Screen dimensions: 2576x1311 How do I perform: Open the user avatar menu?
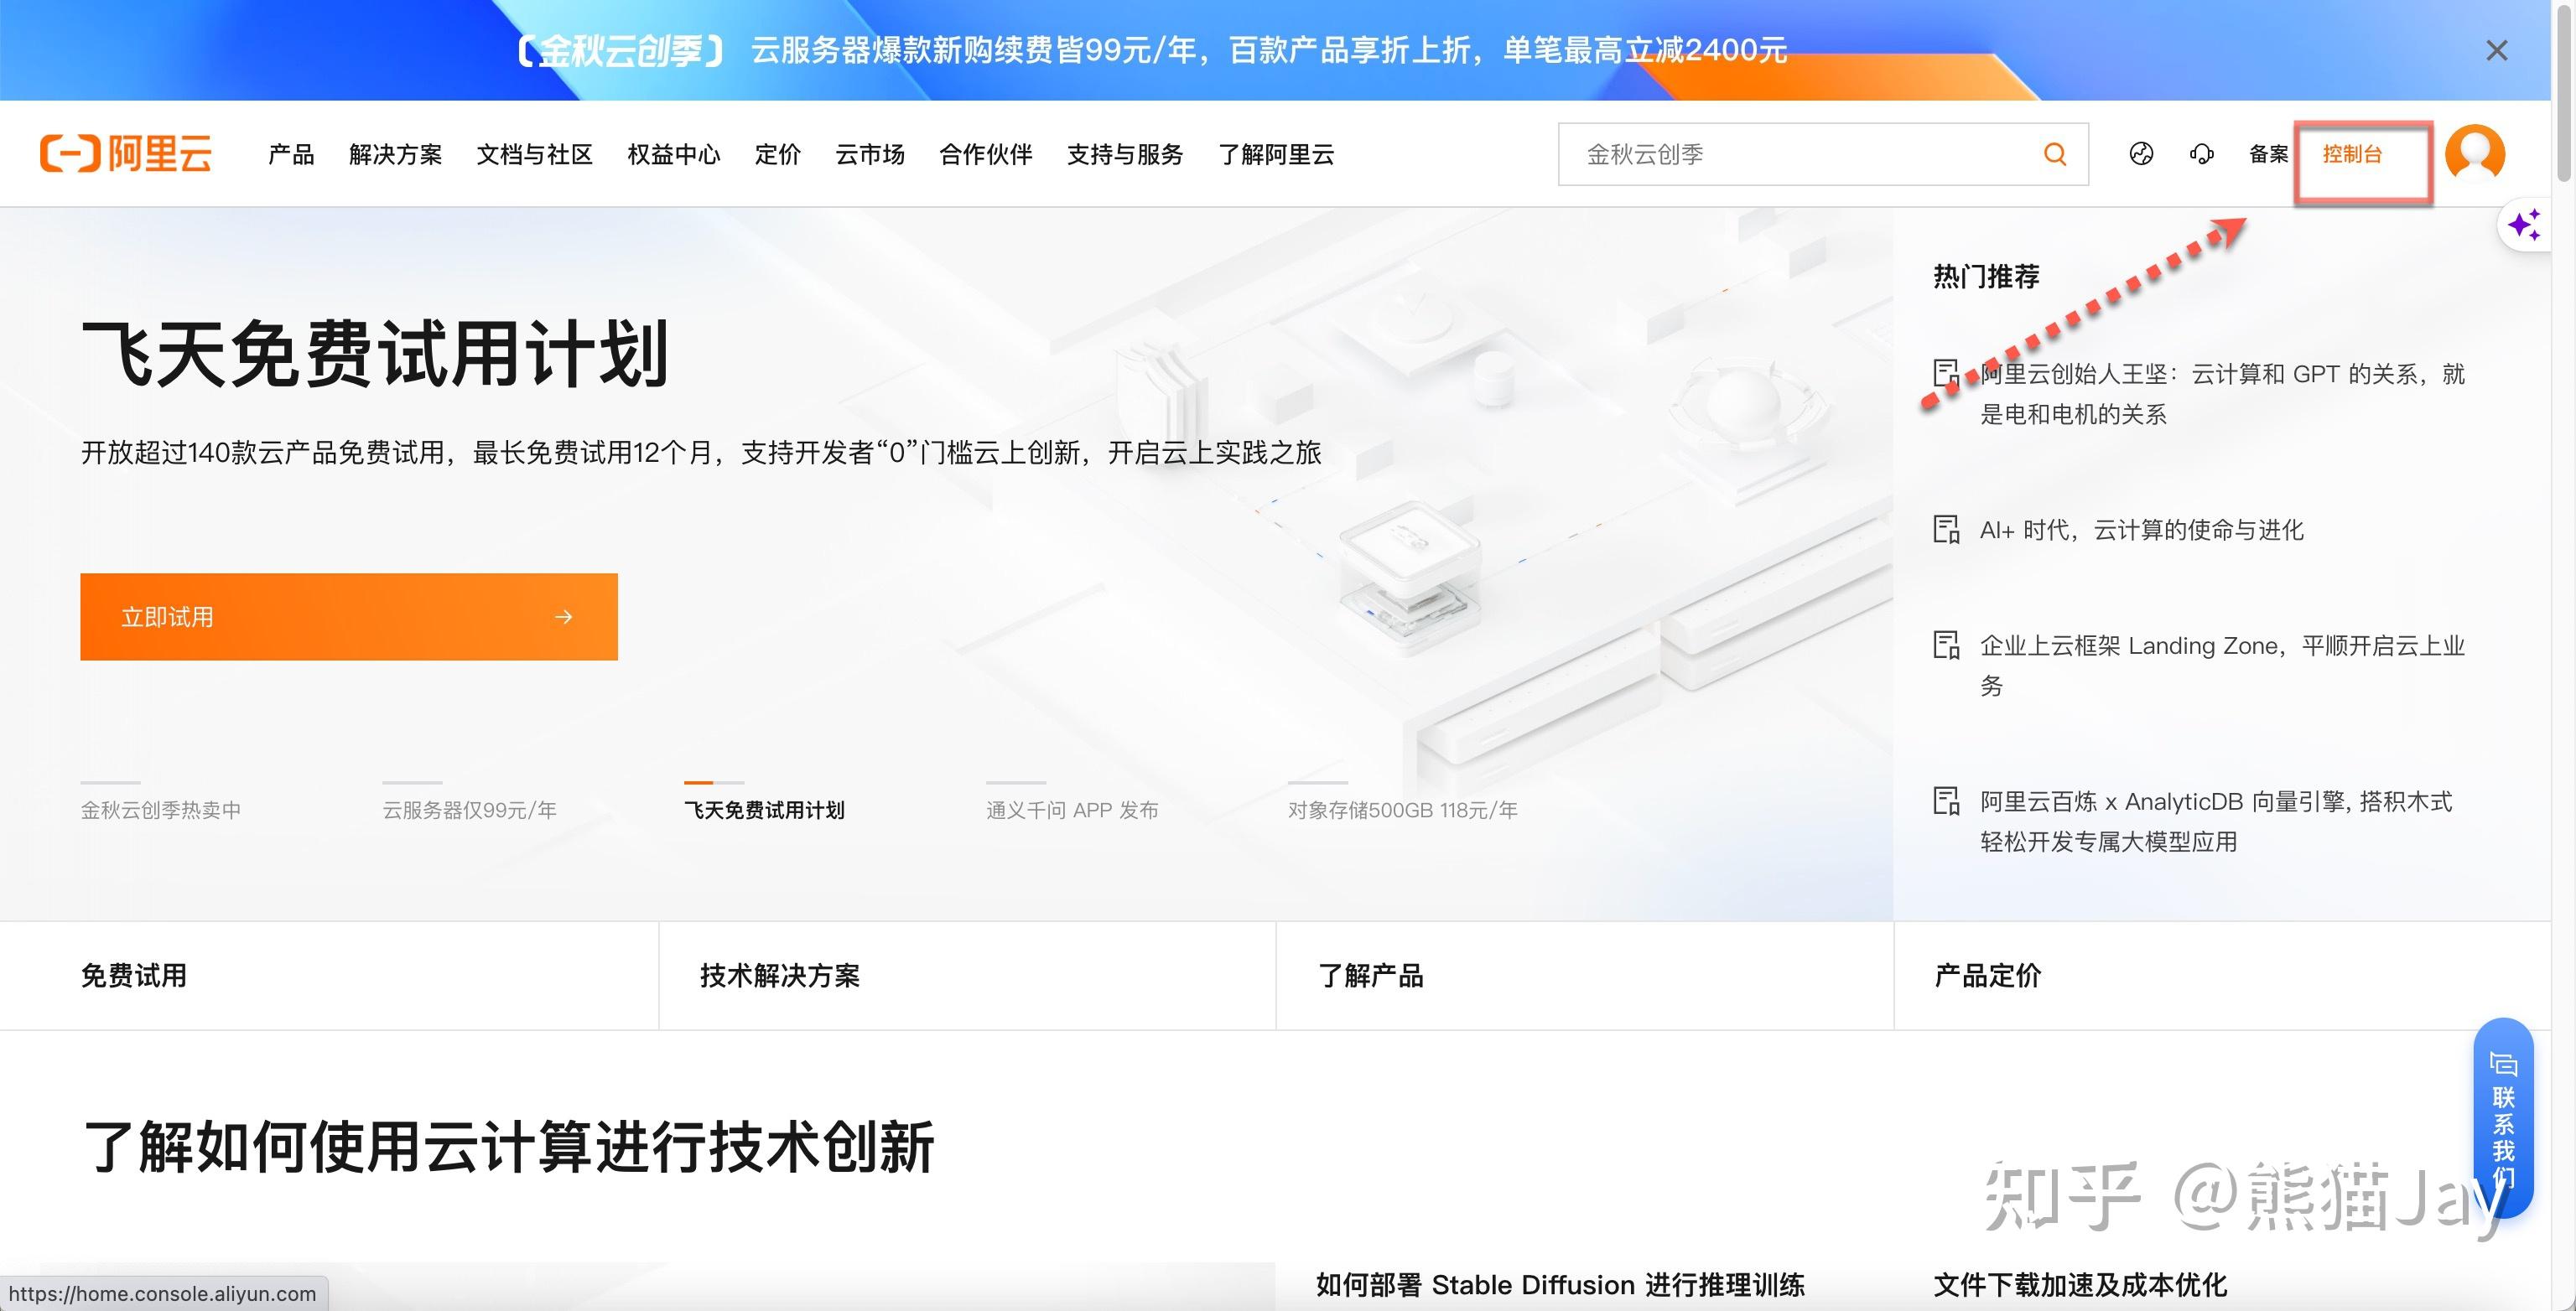click(2474, 154)
